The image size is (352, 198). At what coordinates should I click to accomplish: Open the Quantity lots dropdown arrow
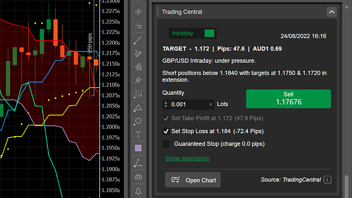tap(211, 104)
